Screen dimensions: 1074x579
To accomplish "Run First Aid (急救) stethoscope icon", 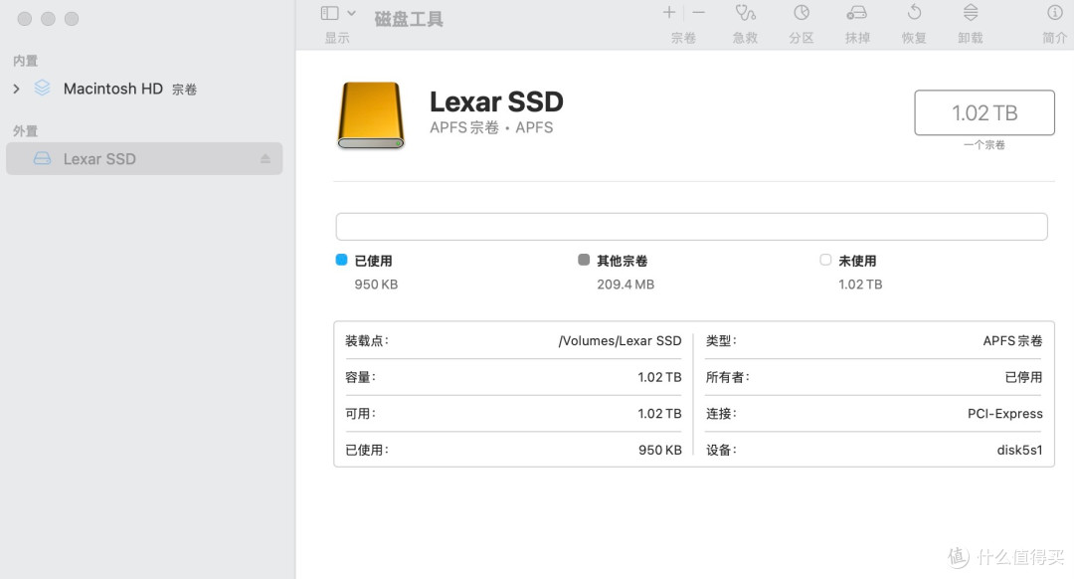I will click(745, 13).
